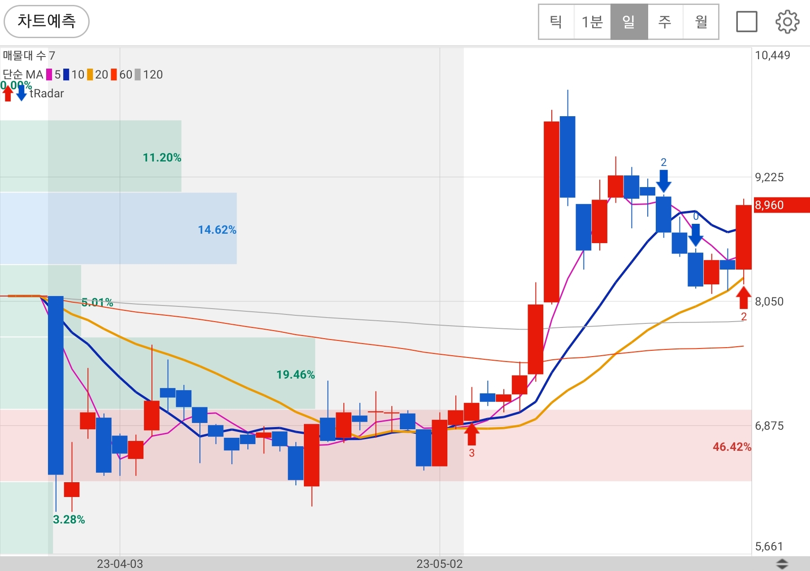The image size is (810, 571).
Task: Click the tRadar blue down-arrow legend icon
Action: pos(21,93)
